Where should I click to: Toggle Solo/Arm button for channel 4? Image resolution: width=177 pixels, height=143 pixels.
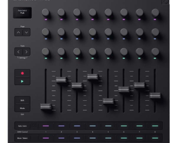(93, 126)
